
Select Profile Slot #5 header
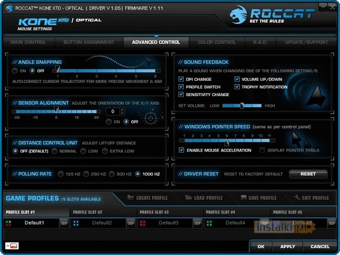click(x=303, y=212)
